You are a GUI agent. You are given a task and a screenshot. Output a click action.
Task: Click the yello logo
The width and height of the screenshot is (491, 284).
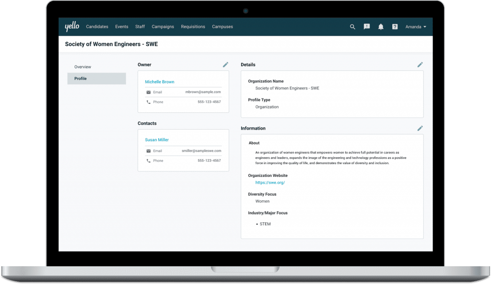72,26
